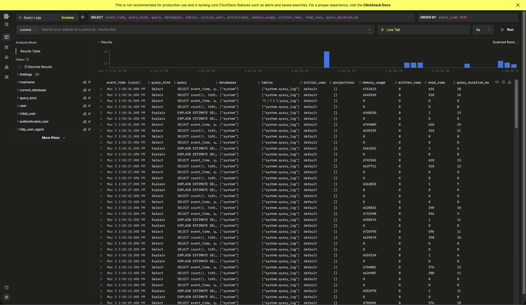Enable the Denoise Results checkbox
The image size is (526, 305).
click(19, 67)
